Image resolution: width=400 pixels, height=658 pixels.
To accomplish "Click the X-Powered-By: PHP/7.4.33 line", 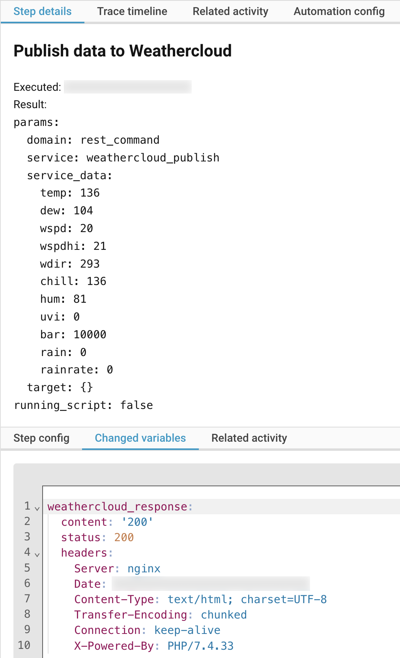I will click(x=154, y=646).
